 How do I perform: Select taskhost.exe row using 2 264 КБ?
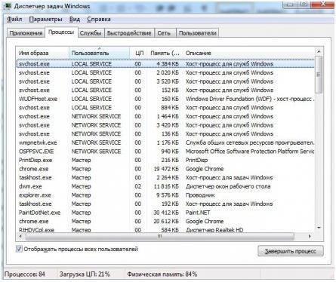pos(165,177)
